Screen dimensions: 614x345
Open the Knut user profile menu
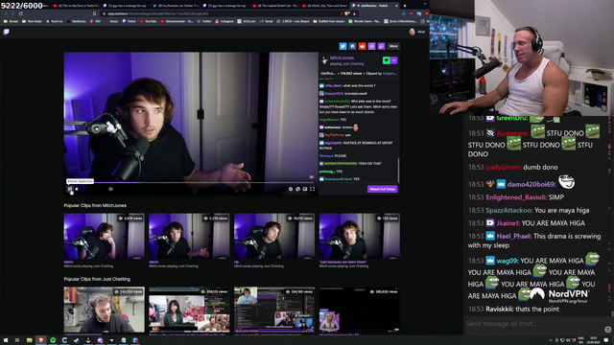(x=417, y=32)
